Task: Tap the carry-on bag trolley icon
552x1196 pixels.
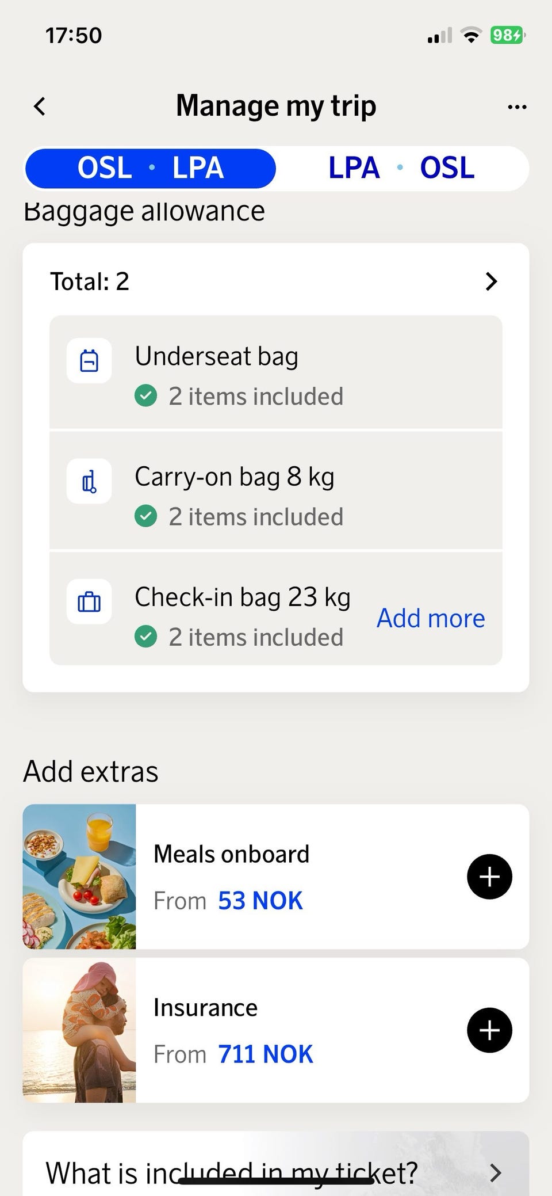Action: 89,481
